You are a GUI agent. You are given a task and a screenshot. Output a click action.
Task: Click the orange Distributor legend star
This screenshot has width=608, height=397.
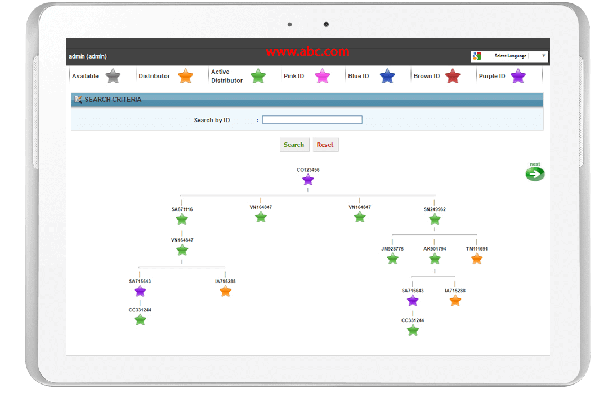186,76
